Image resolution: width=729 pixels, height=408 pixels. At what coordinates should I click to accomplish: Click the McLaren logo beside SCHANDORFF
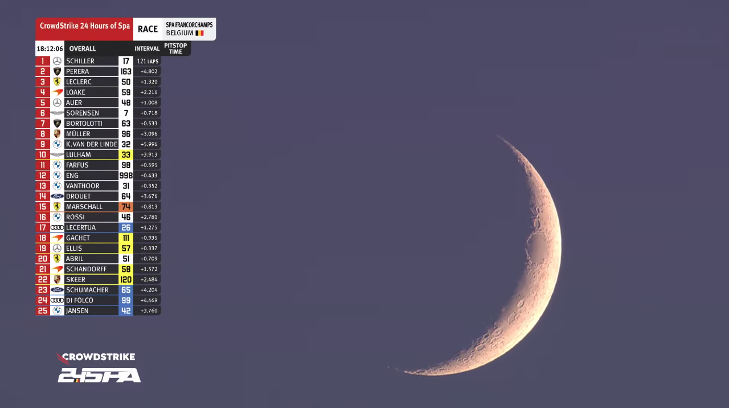coord(57,269)
